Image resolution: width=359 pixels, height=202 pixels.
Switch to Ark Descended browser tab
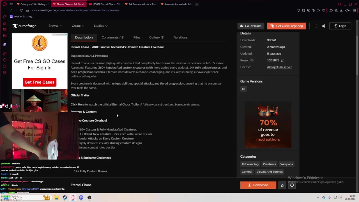(x=140, y=4)
